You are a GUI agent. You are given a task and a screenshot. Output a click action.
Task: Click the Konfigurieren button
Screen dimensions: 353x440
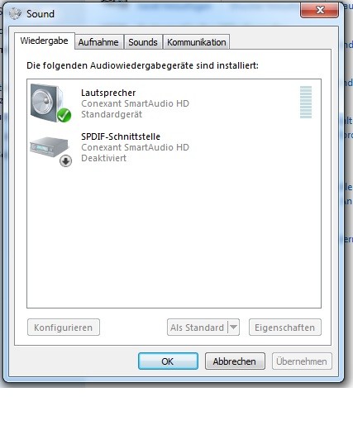tap(64, 328)
